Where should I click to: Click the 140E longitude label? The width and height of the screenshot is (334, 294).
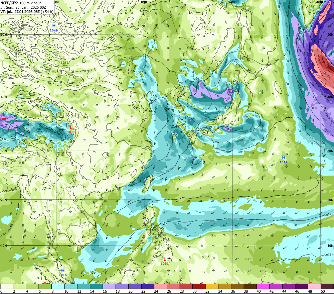(x=232, y=2)
